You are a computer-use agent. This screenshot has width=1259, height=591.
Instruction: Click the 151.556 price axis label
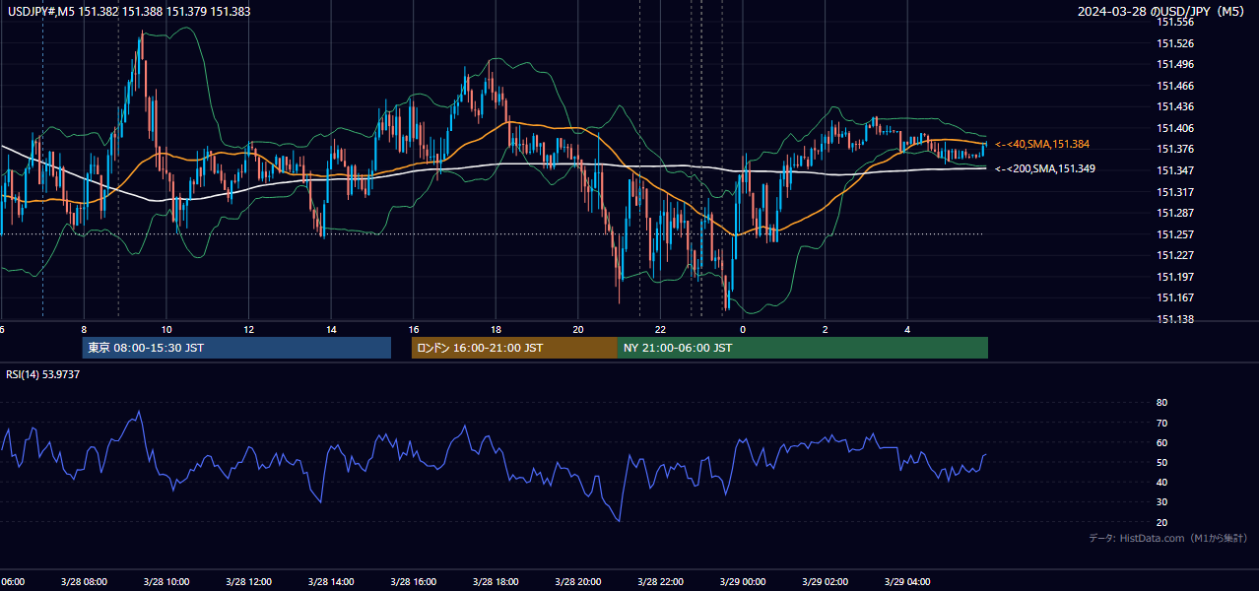tap(1175, 22)
